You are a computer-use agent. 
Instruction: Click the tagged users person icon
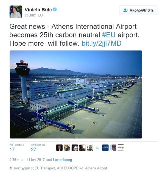11,168
